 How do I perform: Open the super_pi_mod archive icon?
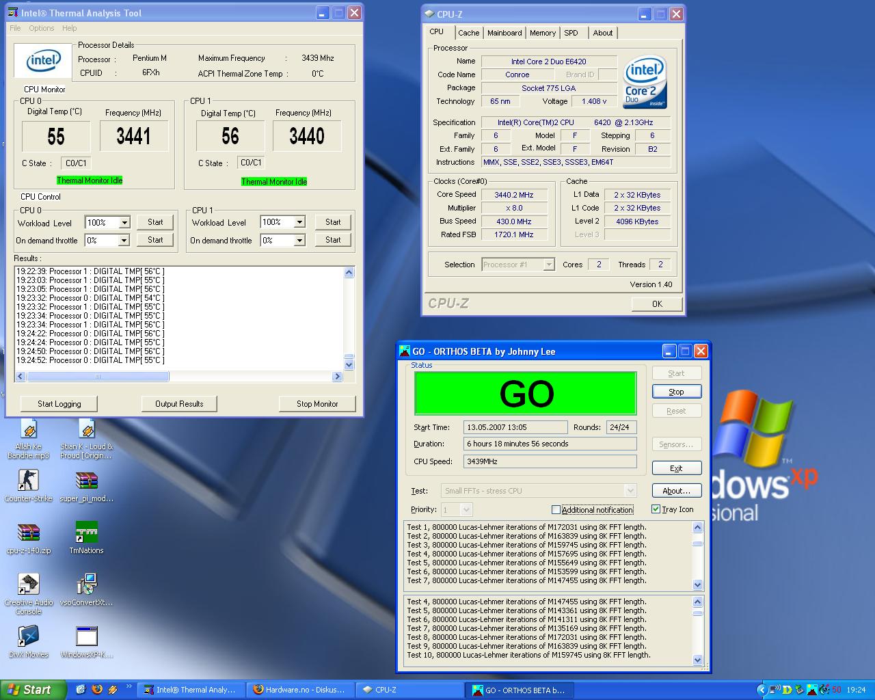click(86, 486)
